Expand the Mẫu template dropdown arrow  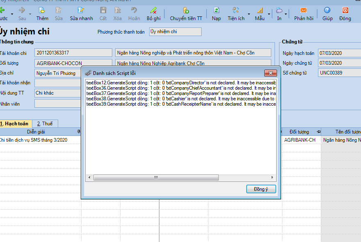(x=269, y=14)
